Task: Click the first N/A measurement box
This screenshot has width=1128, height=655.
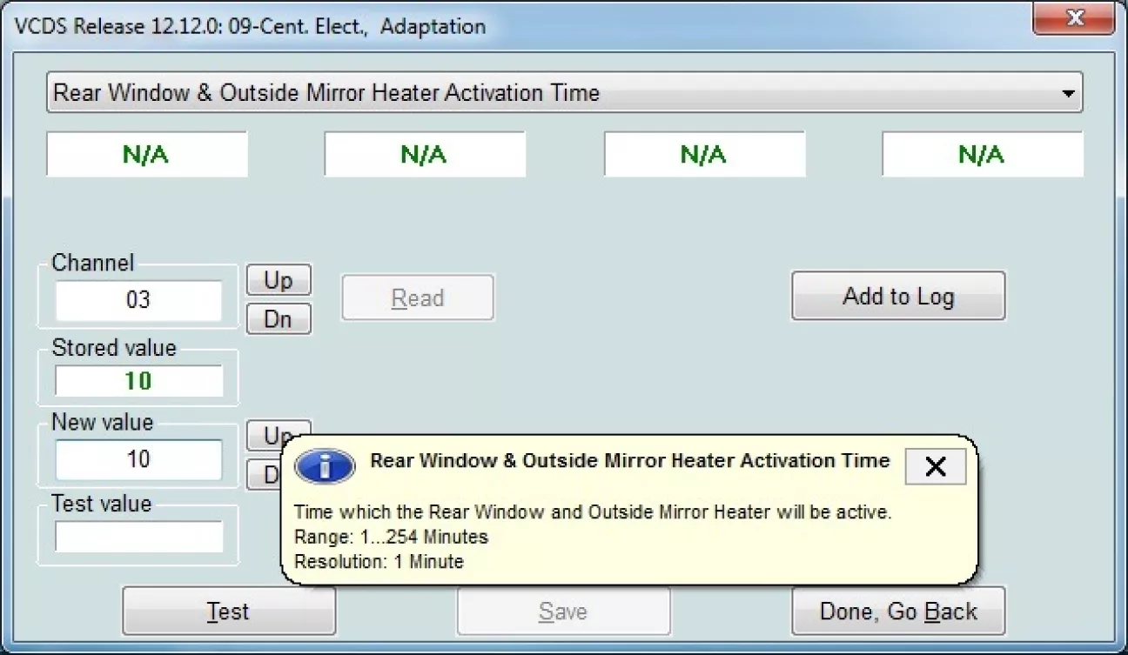Action: (x=146, y=155)
